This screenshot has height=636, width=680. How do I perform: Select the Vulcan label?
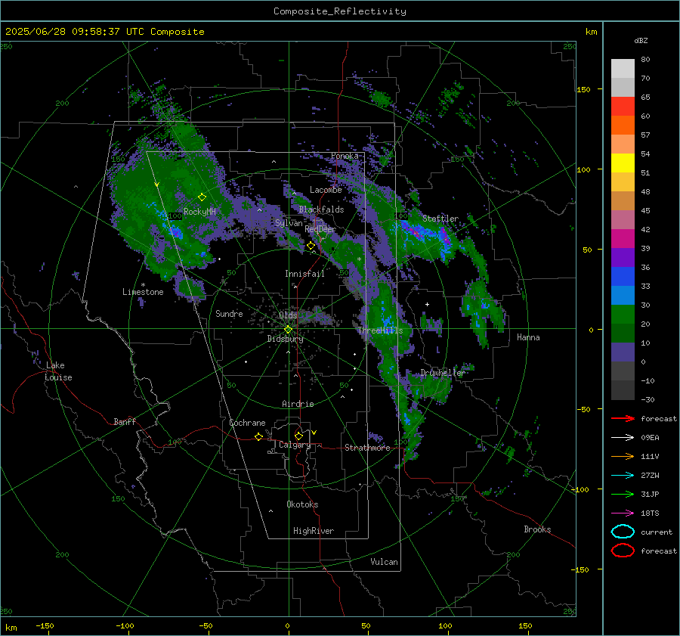pyautogui.click(x=384, y=562)
